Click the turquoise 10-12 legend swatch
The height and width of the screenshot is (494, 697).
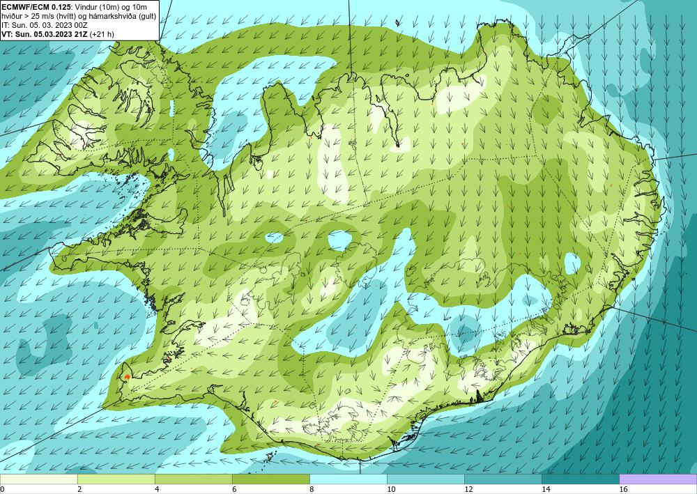(425, 479)
